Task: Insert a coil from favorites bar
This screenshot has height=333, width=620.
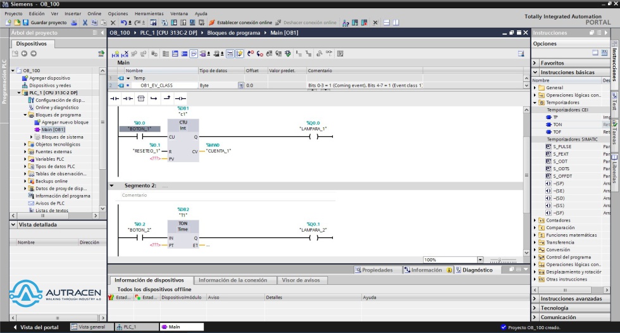Action: coord(180,98)
